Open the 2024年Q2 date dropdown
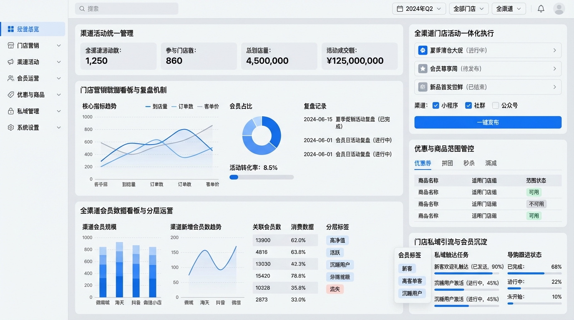574x320 pixels. click(419, 9)
